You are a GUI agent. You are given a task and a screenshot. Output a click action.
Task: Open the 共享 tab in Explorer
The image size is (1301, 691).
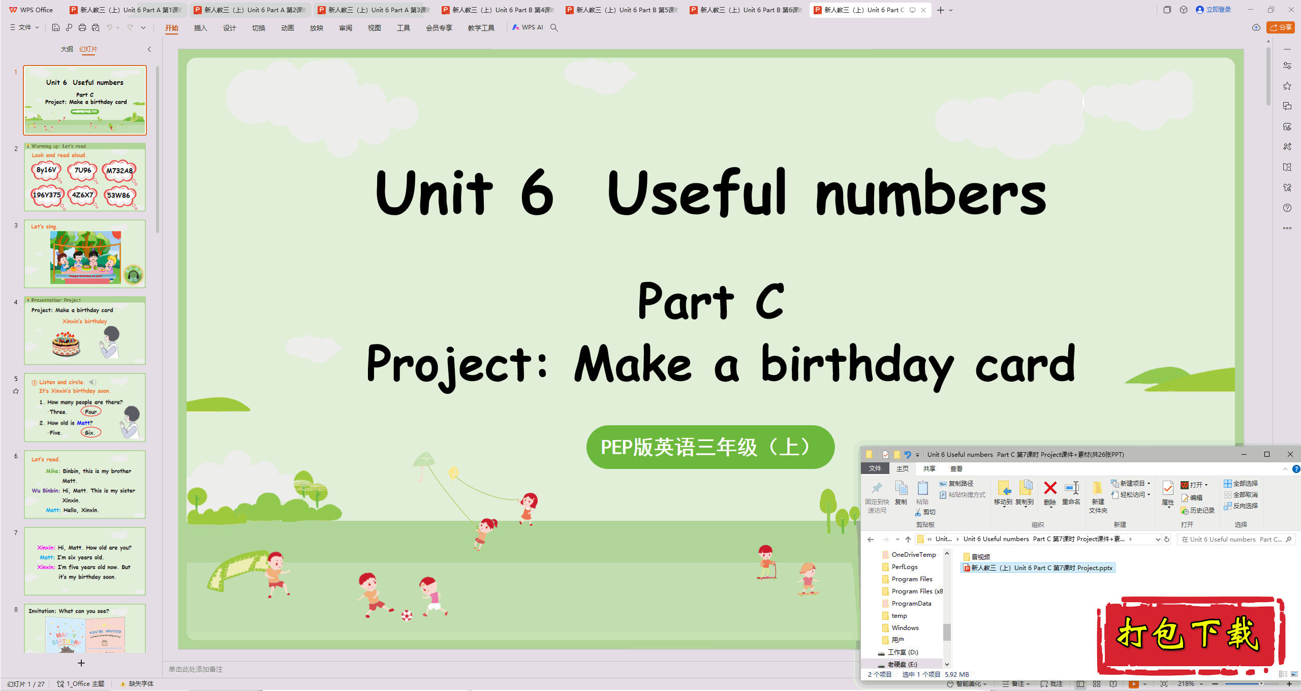930,468
